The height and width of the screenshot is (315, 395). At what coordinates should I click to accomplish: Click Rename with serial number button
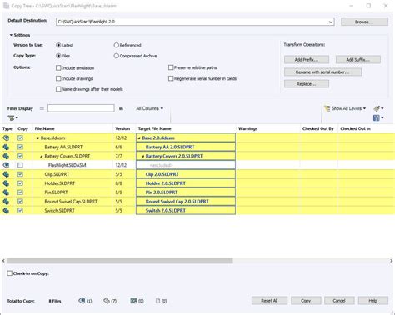[322, 72]
